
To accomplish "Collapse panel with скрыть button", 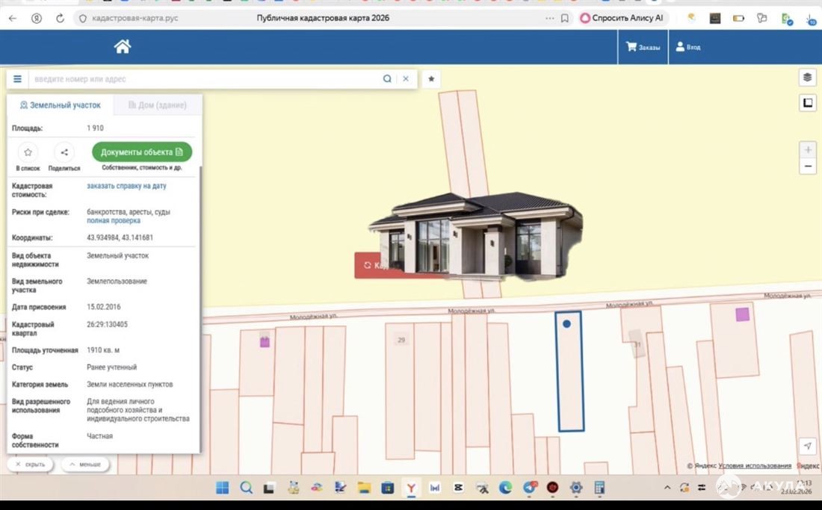I will [x=31, y=464].
